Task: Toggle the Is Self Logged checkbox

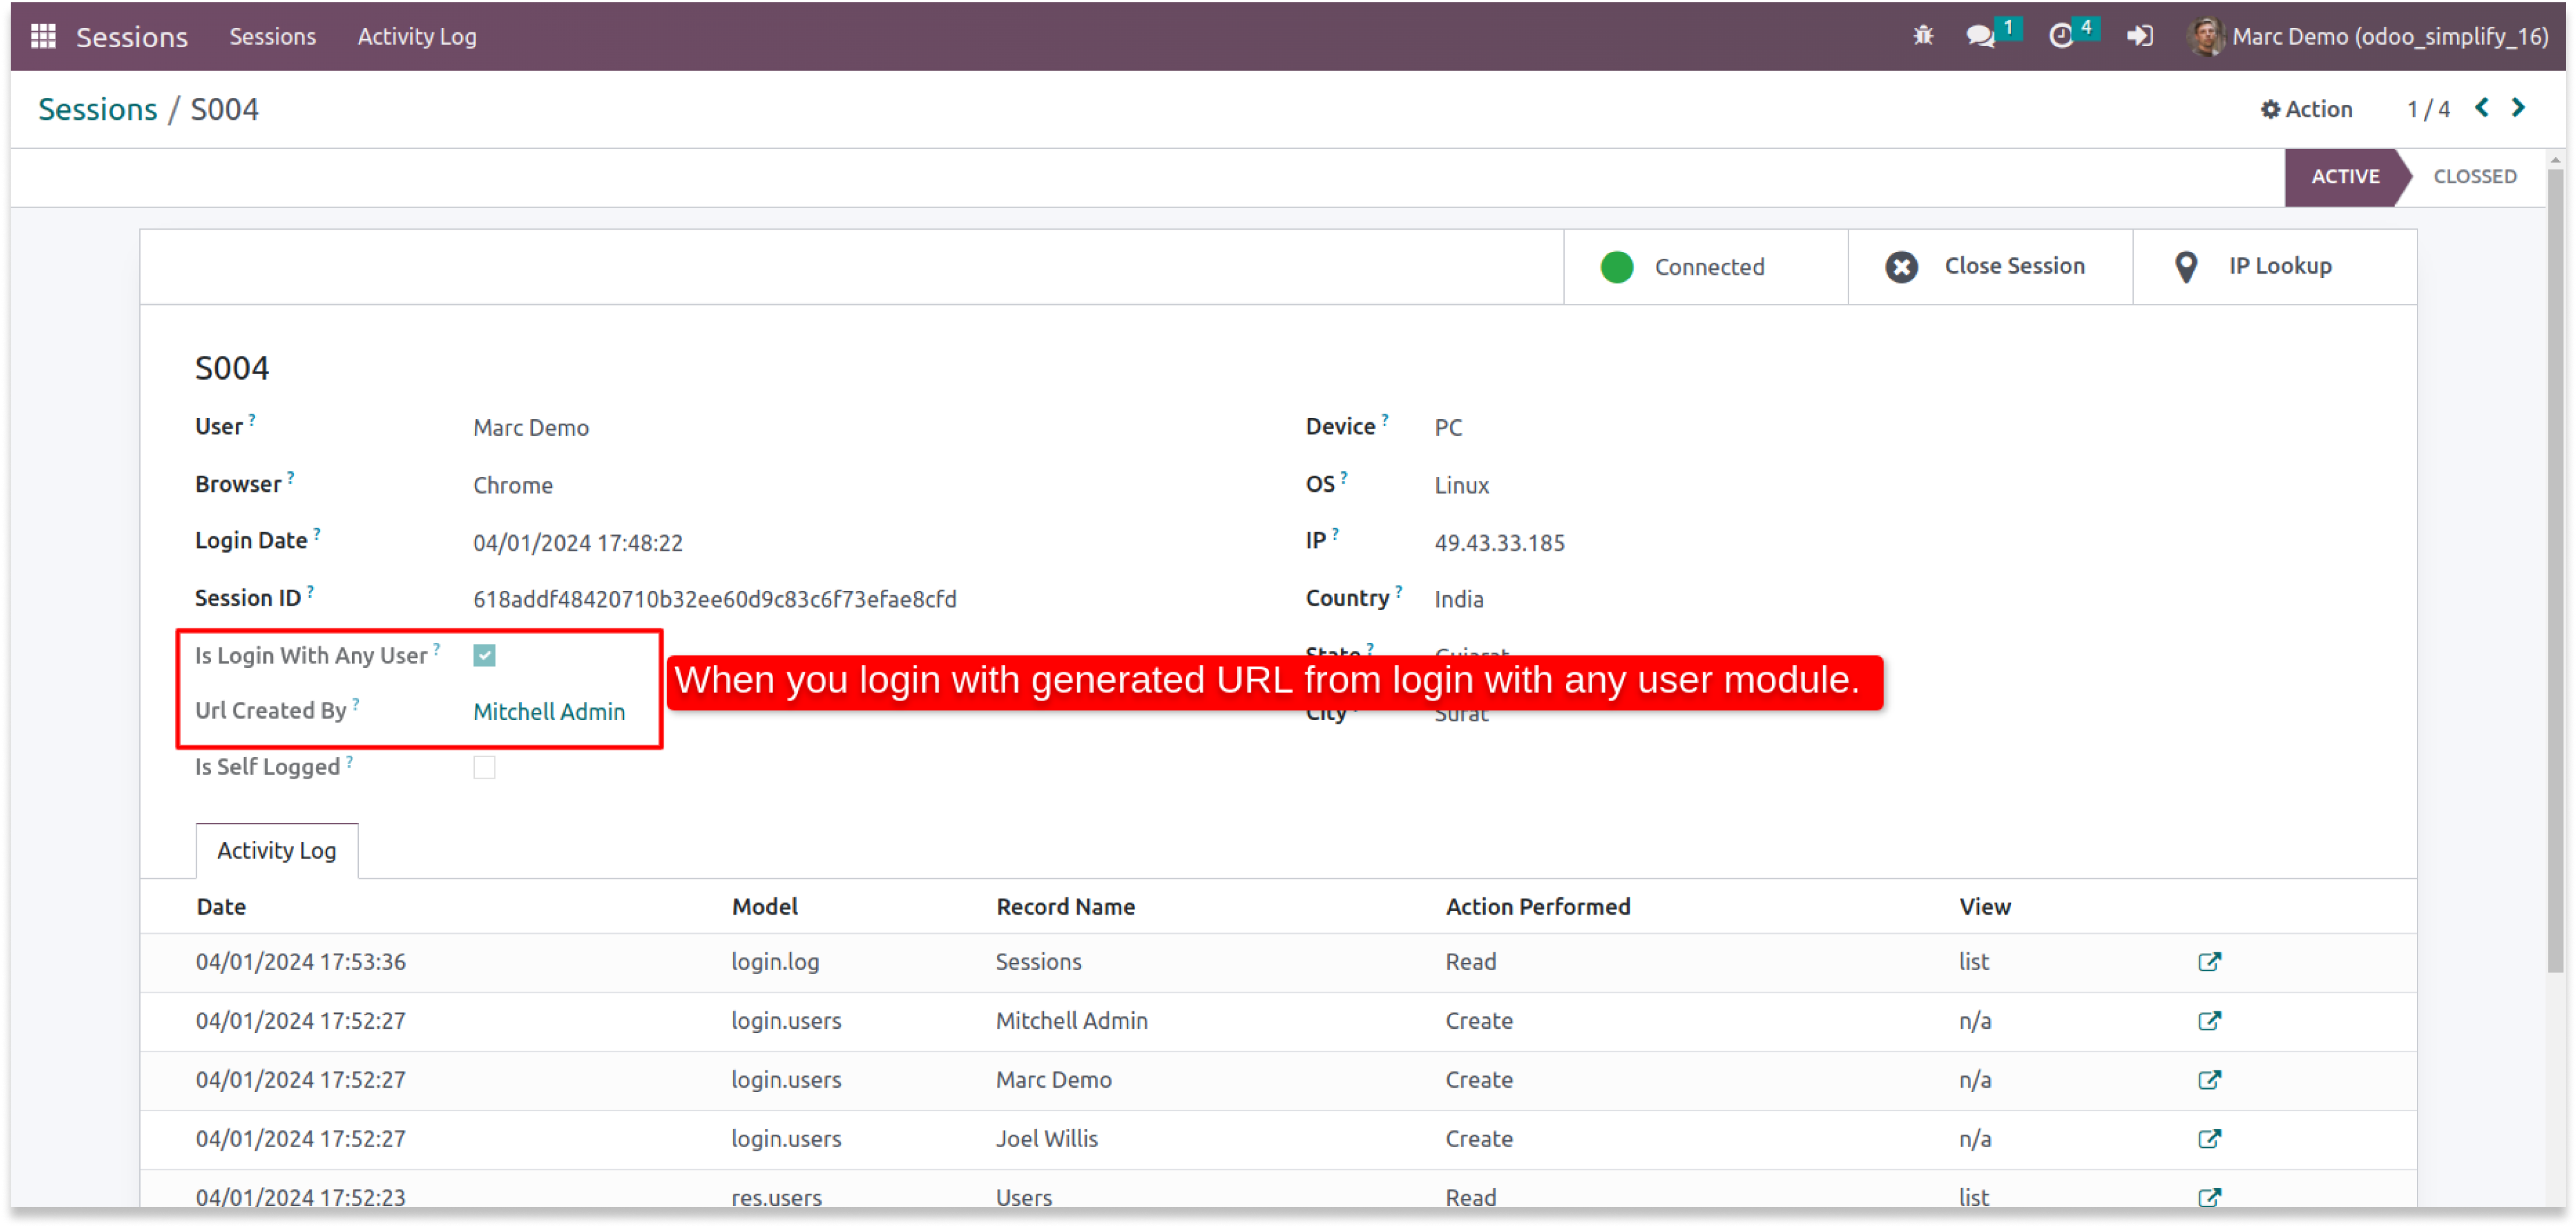Action: [484, 768]
